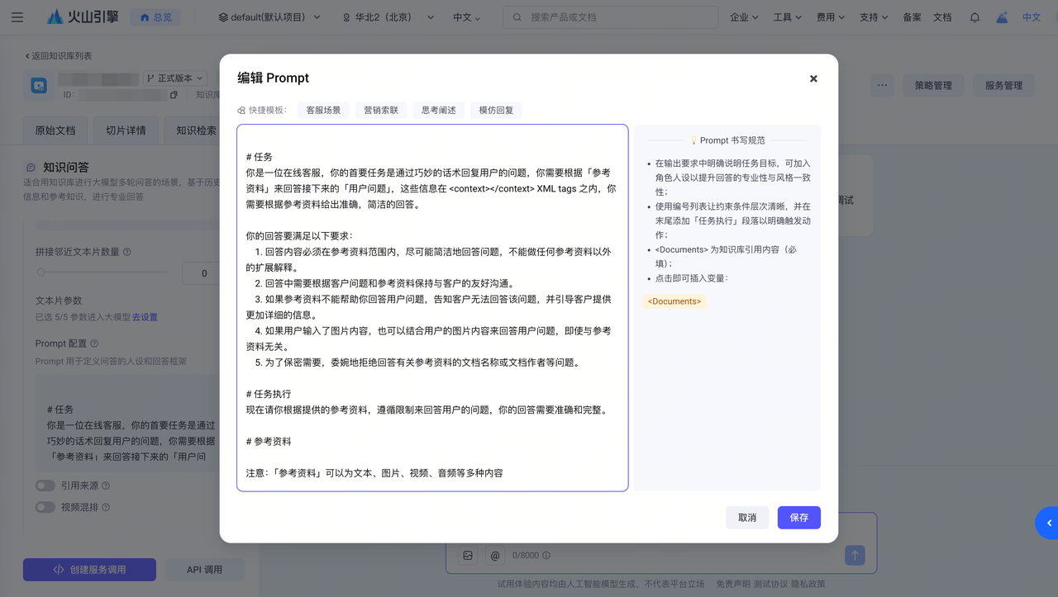This screenshot has height=597, width=1058.
Task: Select the 营销索联 quick template
Action: click(381, 110)
